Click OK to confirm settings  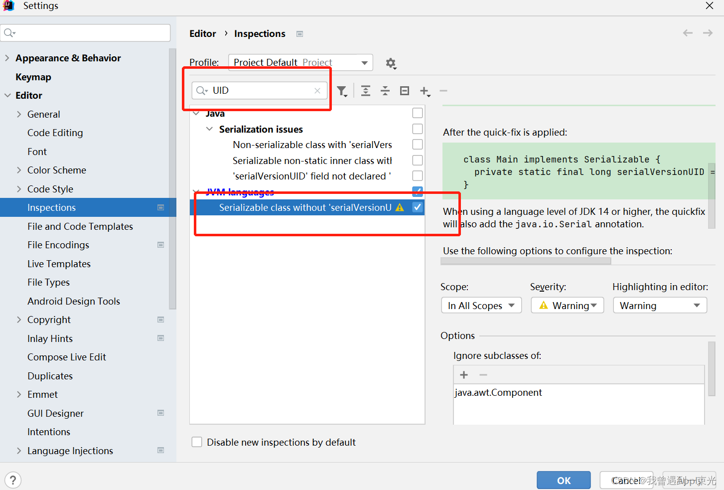tap(564, 480)
